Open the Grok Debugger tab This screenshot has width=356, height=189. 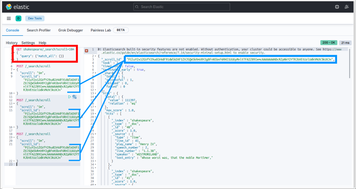pos(71,30)
